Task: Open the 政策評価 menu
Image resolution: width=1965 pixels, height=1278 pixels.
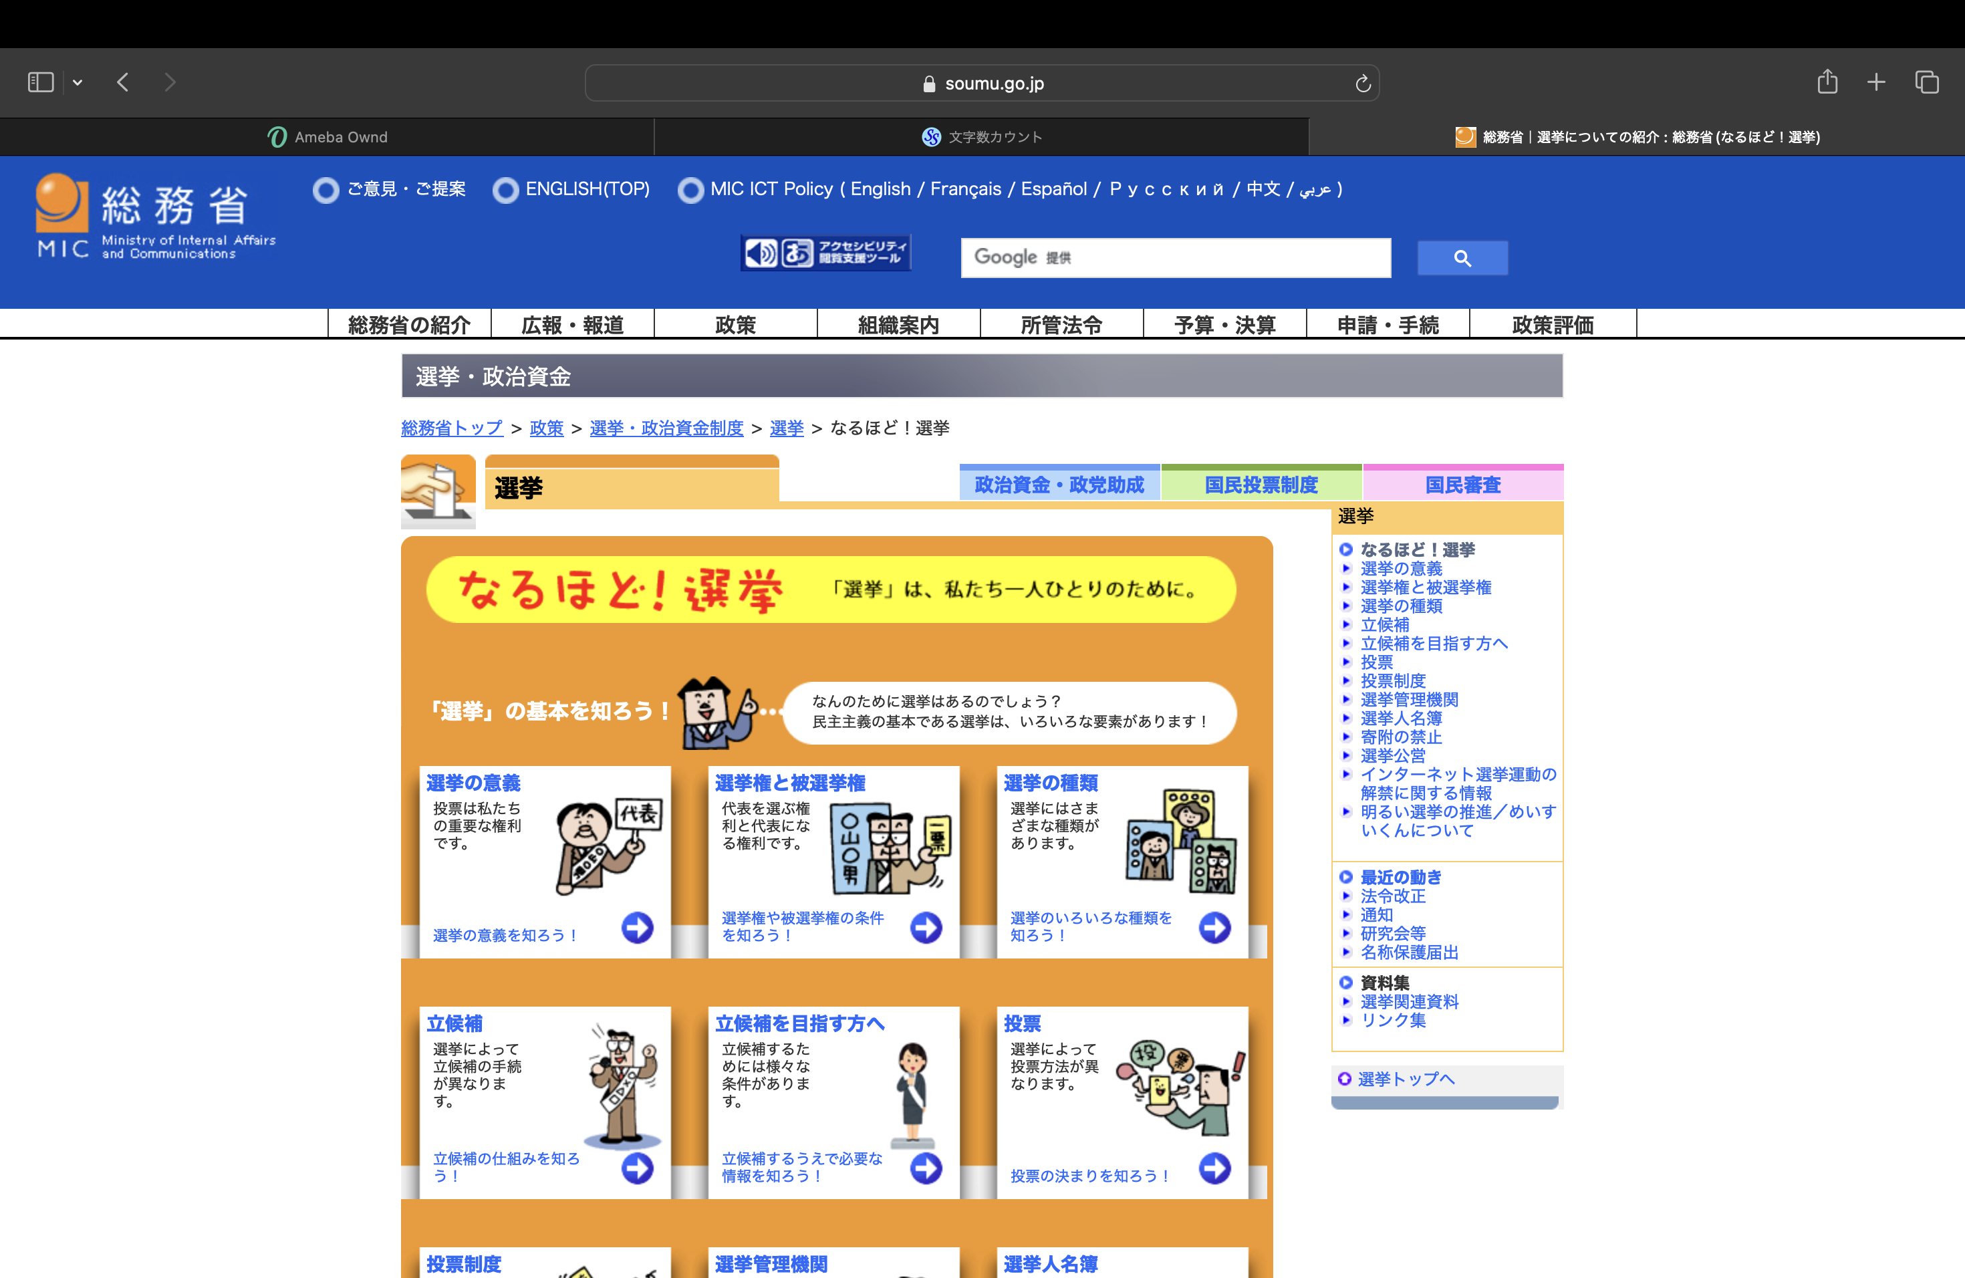Action: point(1553,324)
